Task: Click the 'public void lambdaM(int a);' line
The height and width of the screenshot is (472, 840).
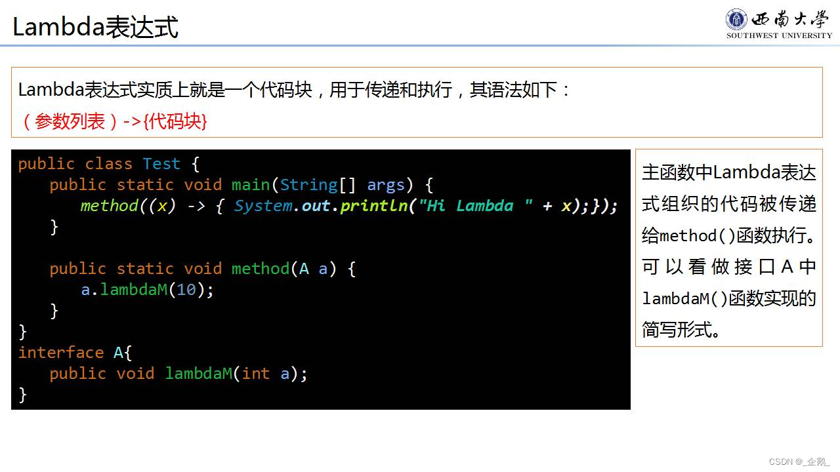Action: 178,374
